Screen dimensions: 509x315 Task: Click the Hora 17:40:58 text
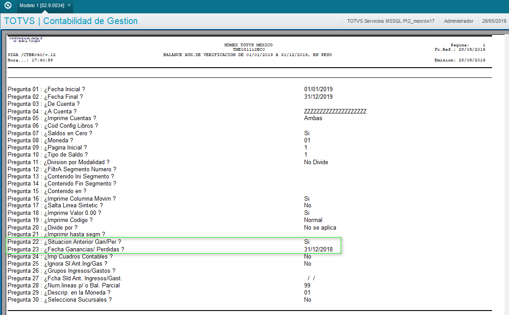(x=30, y=60)
